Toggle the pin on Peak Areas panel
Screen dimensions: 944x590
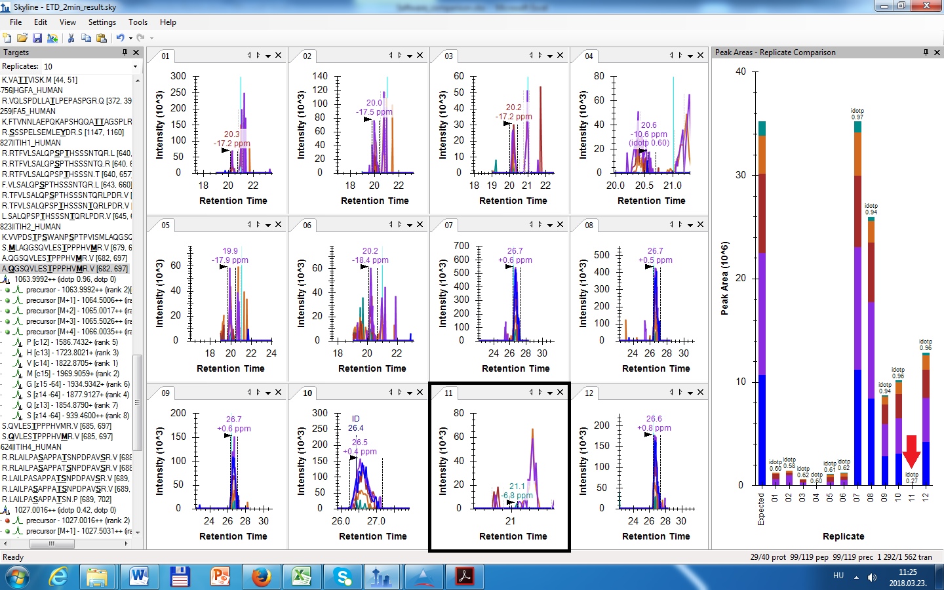(926, 52)
